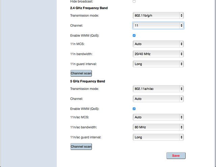The width and height of the screenshot is (216, 167).
Task: Open the 5 GHz Channel Auto dropdown
Action: coord(158,99)
